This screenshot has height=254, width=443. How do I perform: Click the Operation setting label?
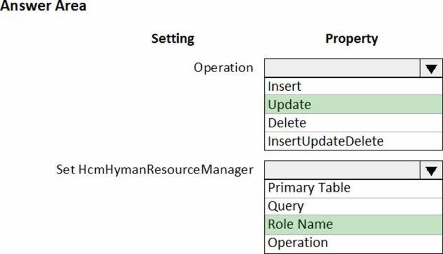tap(223, 68)
